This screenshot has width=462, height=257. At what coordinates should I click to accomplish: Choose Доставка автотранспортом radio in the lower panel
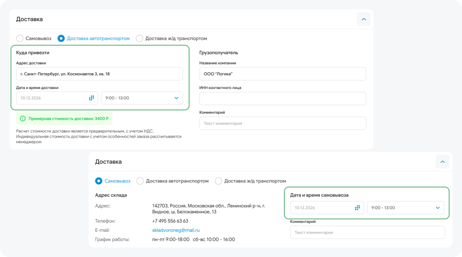tap(140, 181)
